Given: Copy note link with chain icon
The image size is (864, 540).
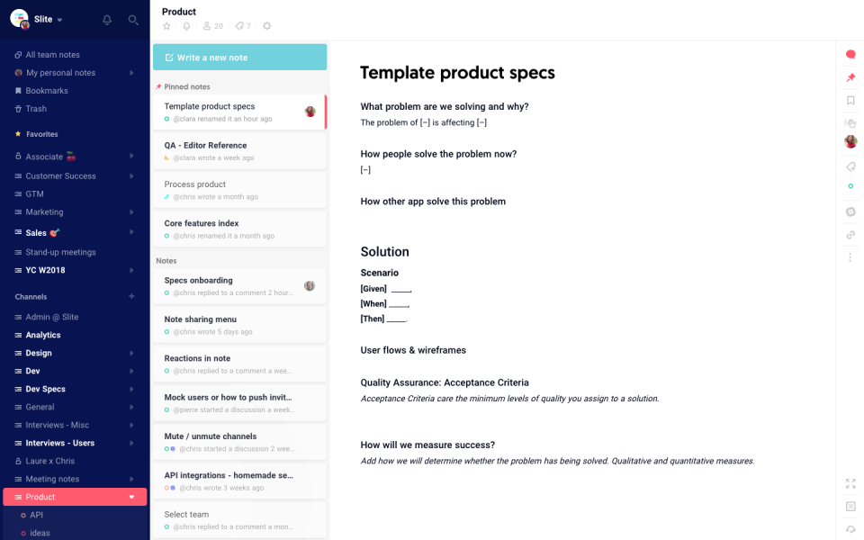Looking at the screenshot, I should tap(850, 235).
